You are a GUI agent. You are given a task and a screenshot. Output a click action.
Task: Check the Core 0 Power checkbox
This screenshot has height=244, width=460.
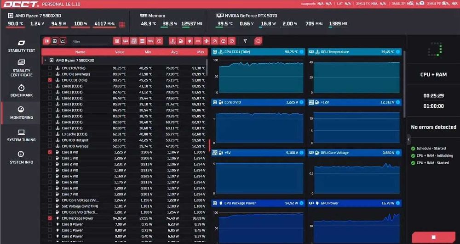coord(50,224)
